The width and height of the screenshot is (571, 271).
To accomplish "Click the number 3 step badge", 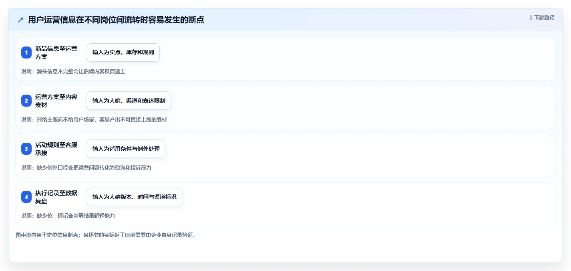I will point(26,149).
